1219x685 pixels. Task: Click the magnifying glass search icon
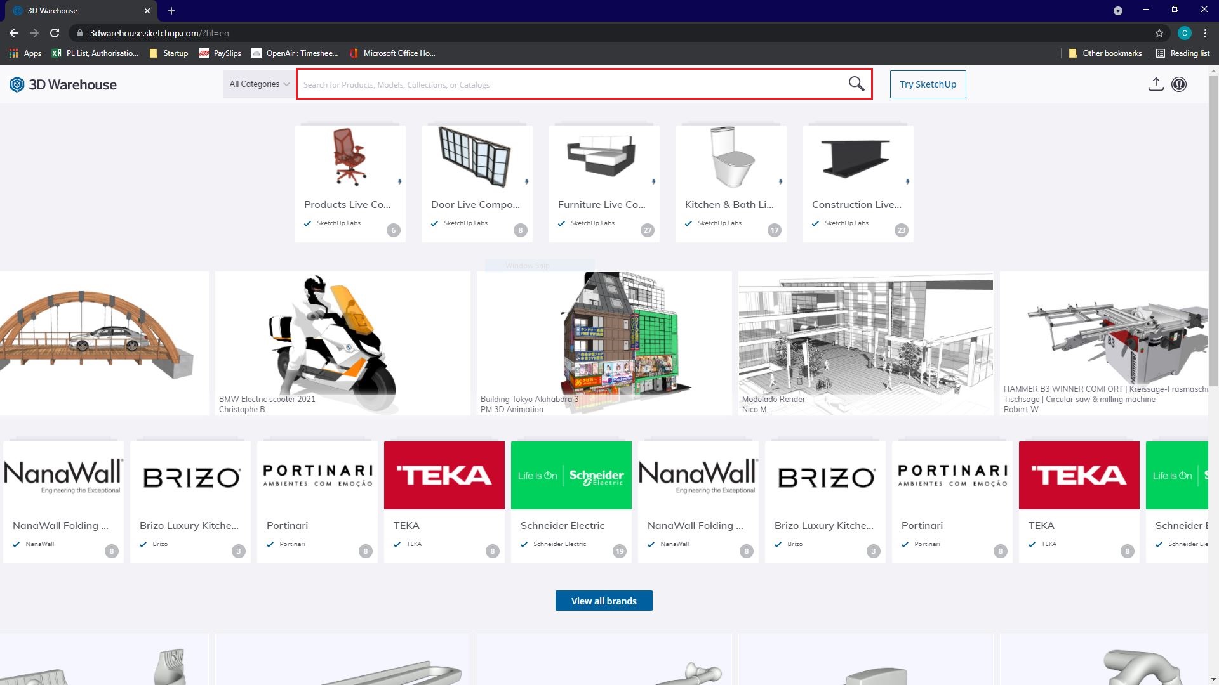point(856,84)
